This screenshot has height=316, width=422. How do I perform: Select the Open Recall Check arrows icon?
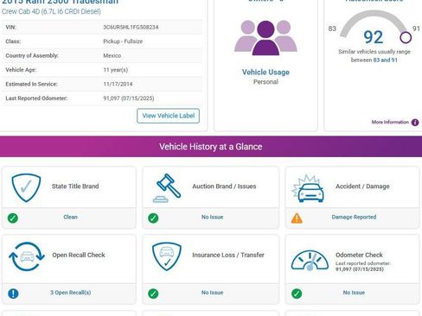[27, 256]
